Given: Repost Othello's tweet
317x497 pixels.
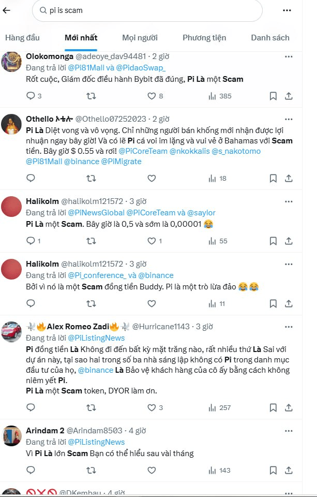Looking at the screenshot, I should [x=91, y=178].
